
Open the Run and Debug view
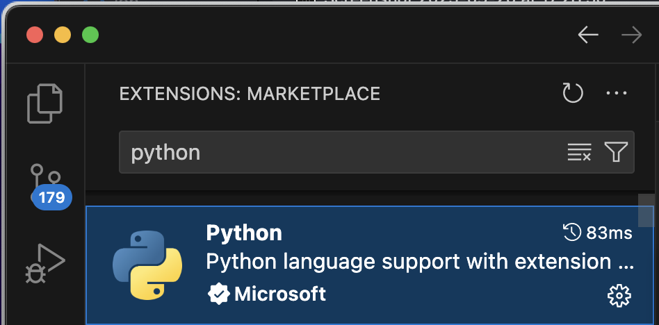click(x=45, y=262)
